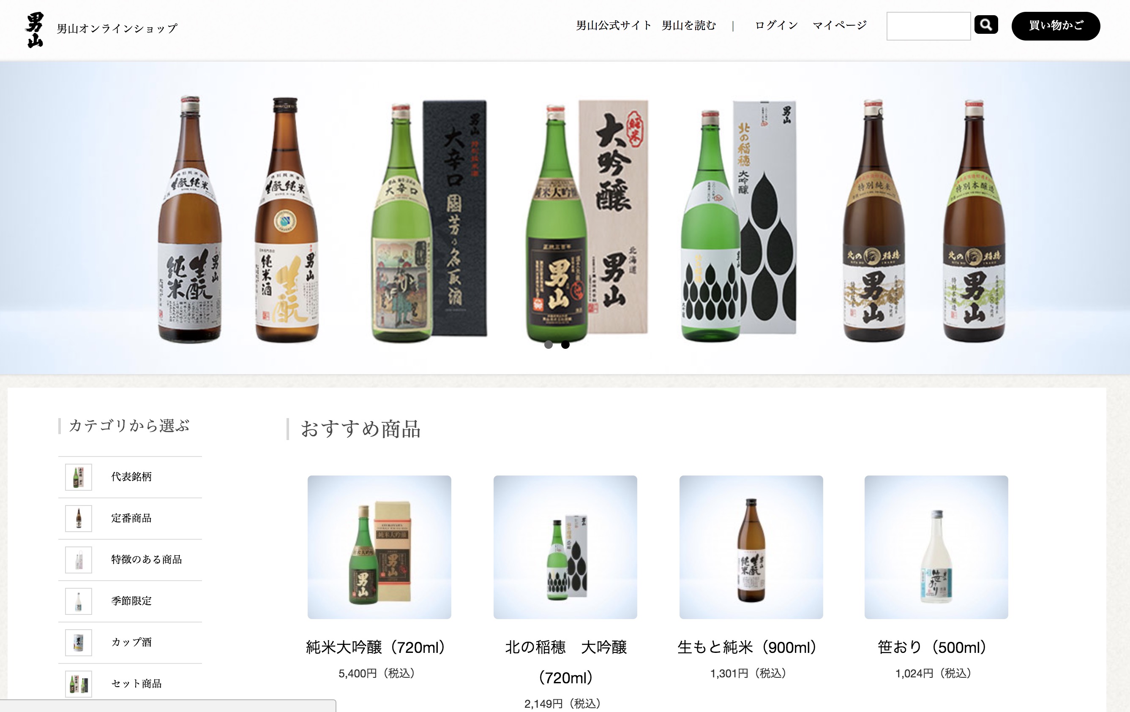Click the Otokoyama calligraphy logo
This screenshot has height=712, width=1130.
coord(34,30)
